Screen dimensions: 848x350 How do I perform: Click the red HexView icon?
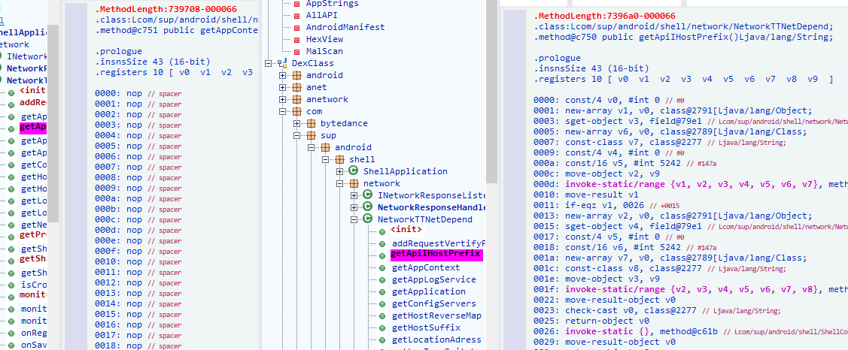[x=296, y=39]
